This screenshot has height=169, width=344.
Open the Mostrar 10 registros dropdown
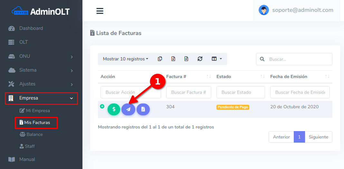point(125,59)
